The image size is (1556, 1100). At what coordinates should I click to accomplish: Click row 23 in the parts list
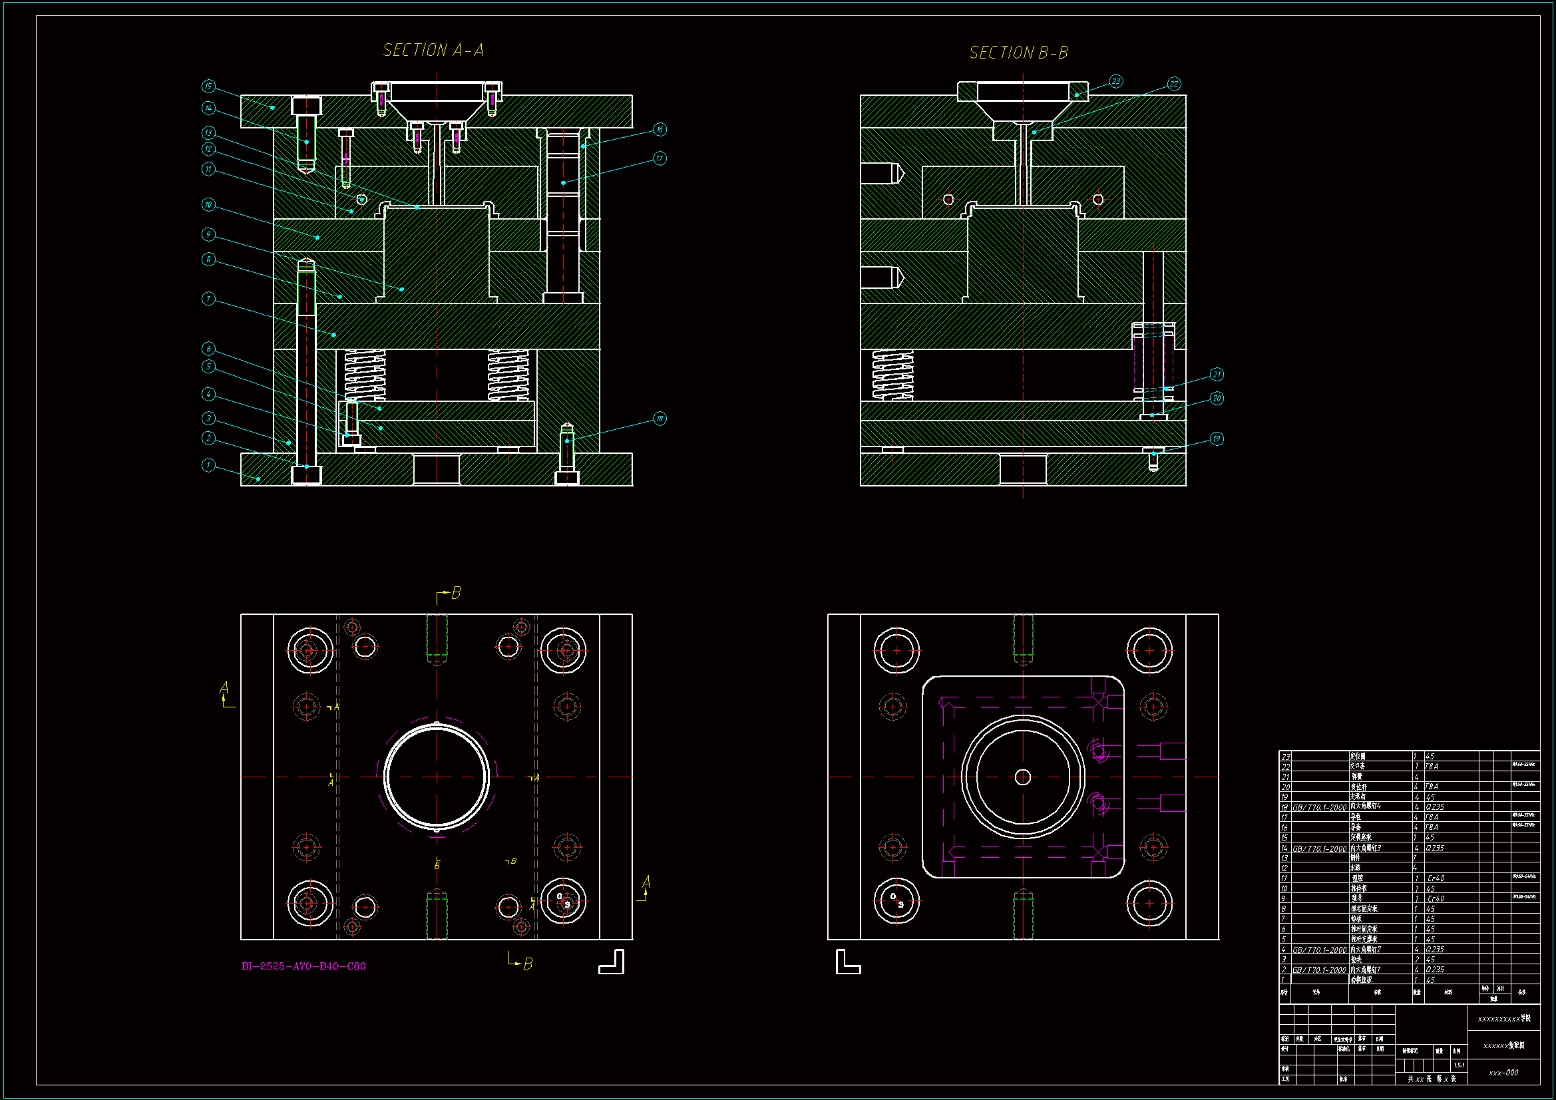(x=1286, y=757)
